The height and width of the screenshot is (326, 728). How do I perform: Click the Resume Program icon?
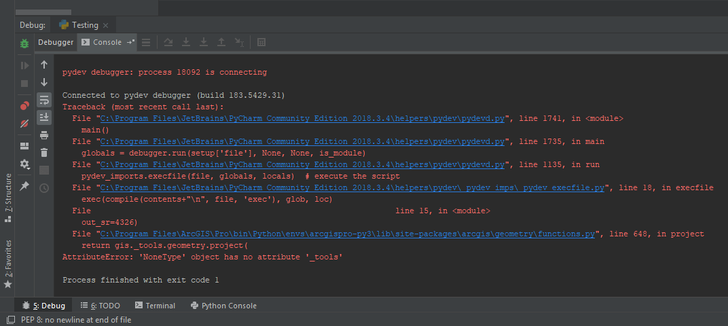pyautogui.click(x=24, y=65)
